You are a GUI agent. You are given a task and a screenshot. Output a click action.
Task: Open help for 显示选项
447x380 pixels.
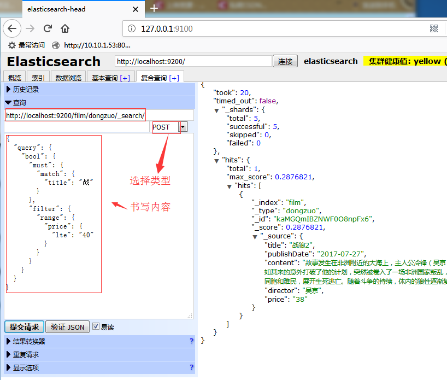(191, 367)
